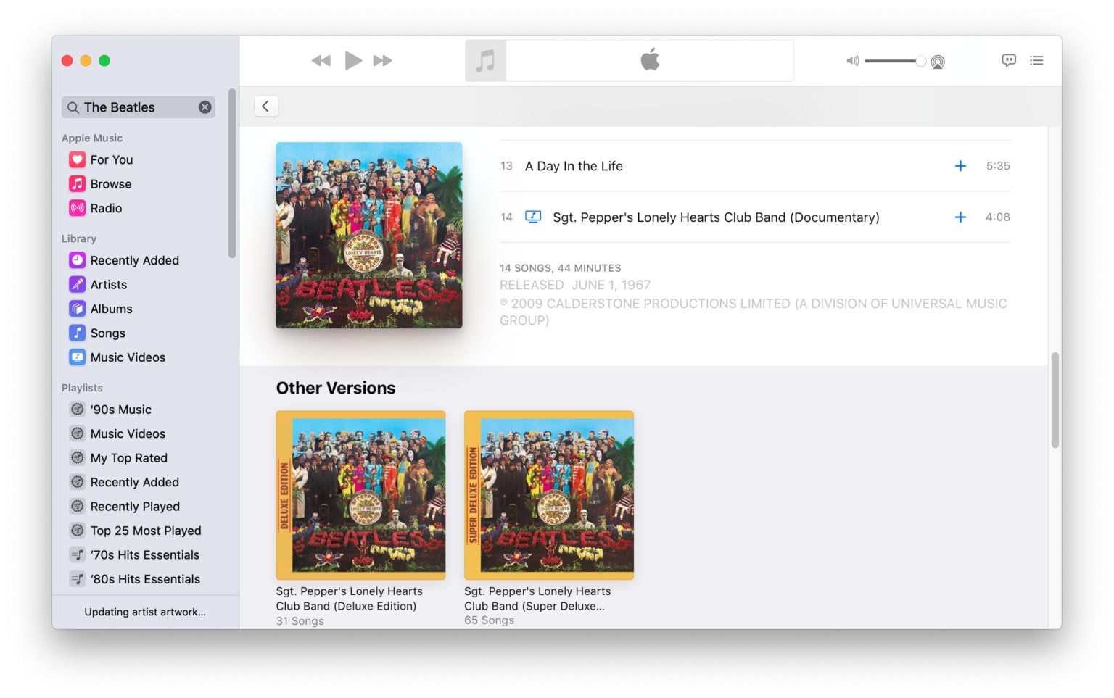Show lyrics with speech bubble icon
Viewport: 1114px width, 698px height.
click(1008, 61)
